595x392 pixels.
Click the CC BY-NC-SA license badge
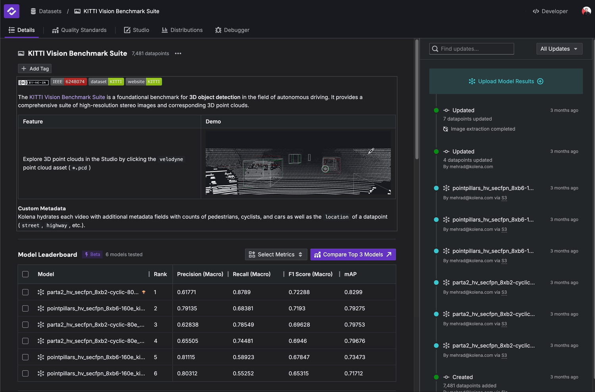[33, 82]
